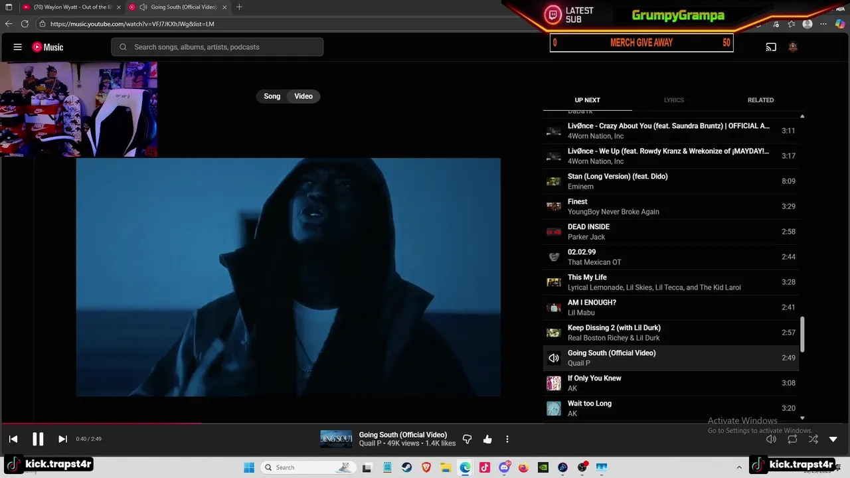Select the RELATED tab
850x478 pixels.
pos(760,100)
